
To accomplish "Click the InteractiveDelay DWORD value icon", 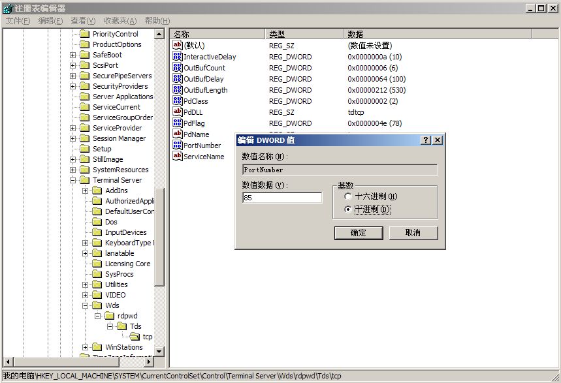I will [177, 57].
